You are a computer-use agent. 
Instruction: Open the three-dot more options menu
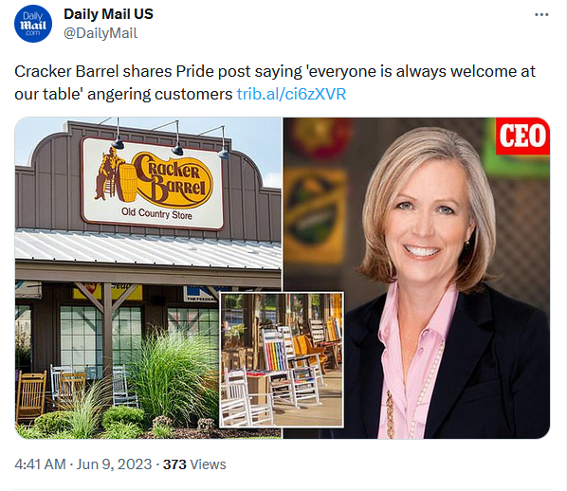[x=541, y=15]
